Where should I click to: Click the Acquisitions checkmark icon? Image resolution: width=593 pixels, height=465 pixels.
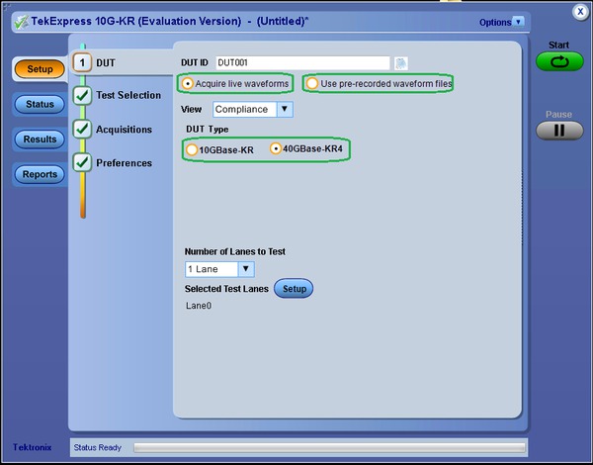point(82,130)
